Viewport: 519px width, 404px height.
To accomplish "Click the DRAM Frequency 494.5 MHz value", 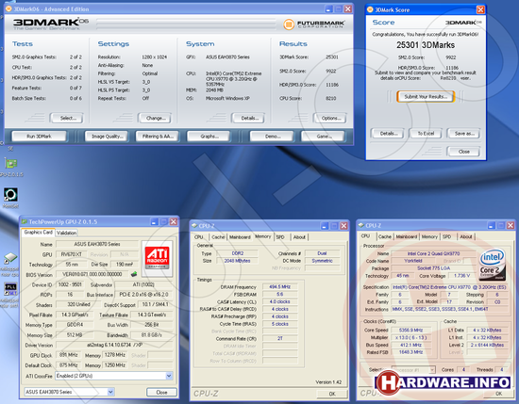I will (280, 286).
